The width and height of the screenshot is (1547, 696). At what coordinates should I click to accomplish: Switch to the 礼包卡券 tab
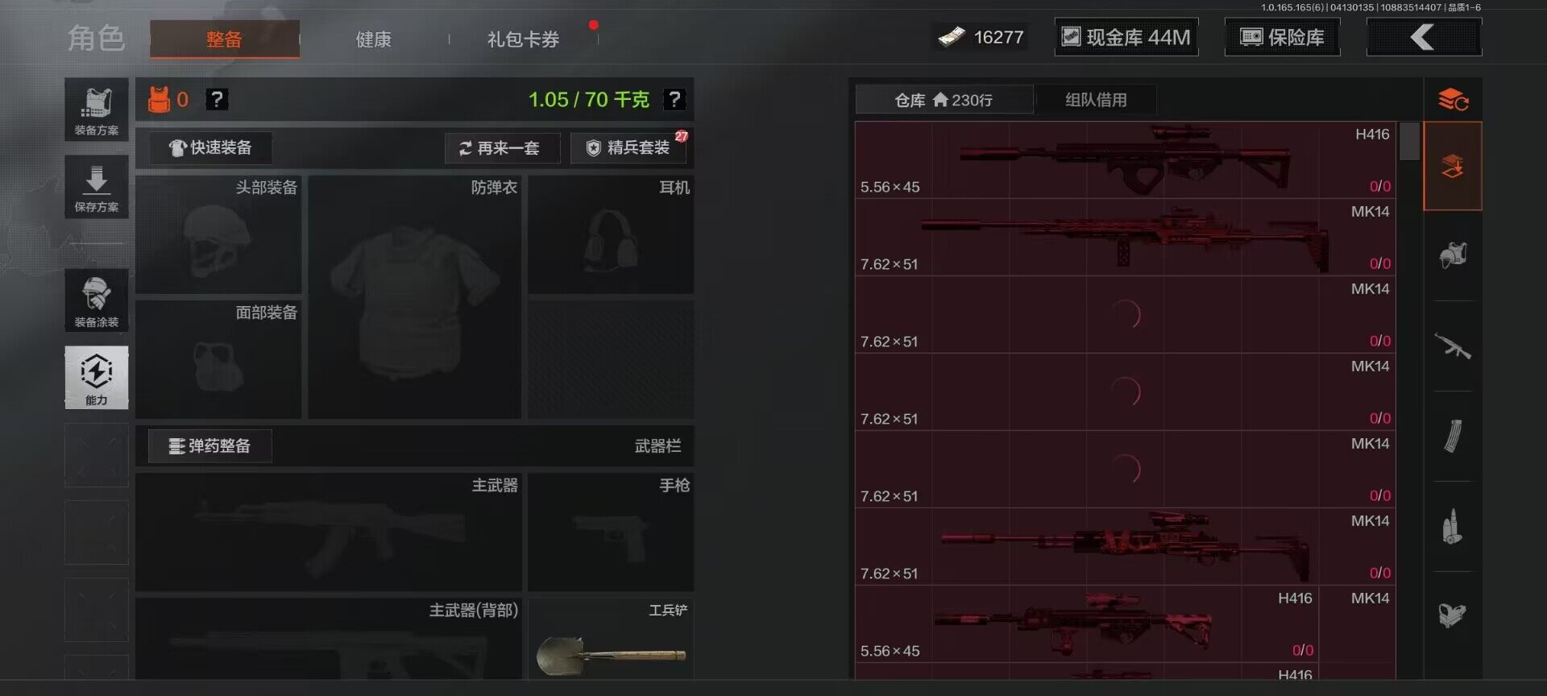coord(523,39)
